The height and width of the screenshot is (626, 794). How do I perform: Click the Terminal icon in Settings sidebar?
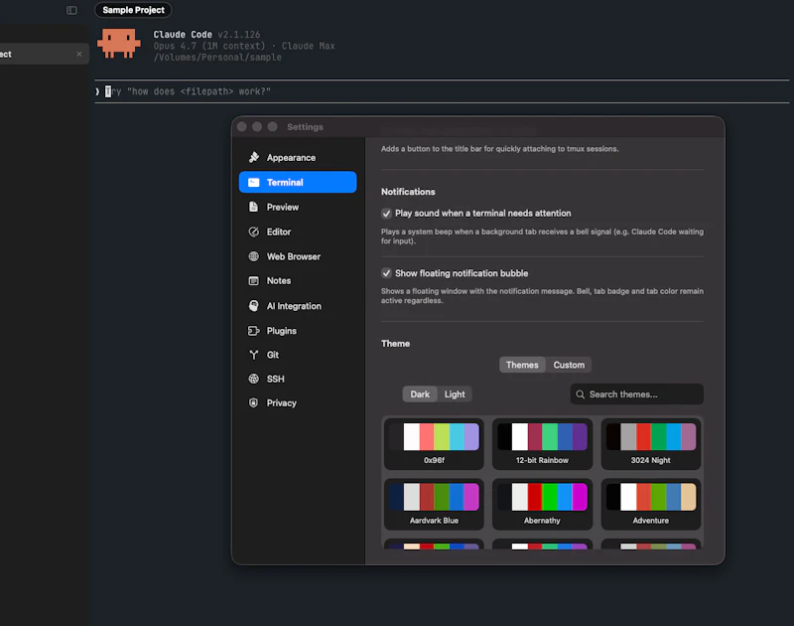[254, 183]
